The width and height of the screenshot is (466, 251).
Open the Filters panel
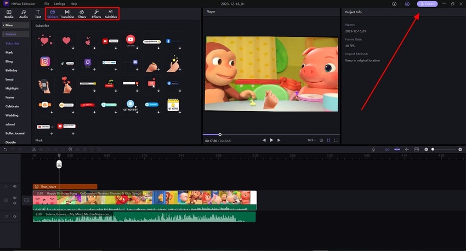click(82, 14)
